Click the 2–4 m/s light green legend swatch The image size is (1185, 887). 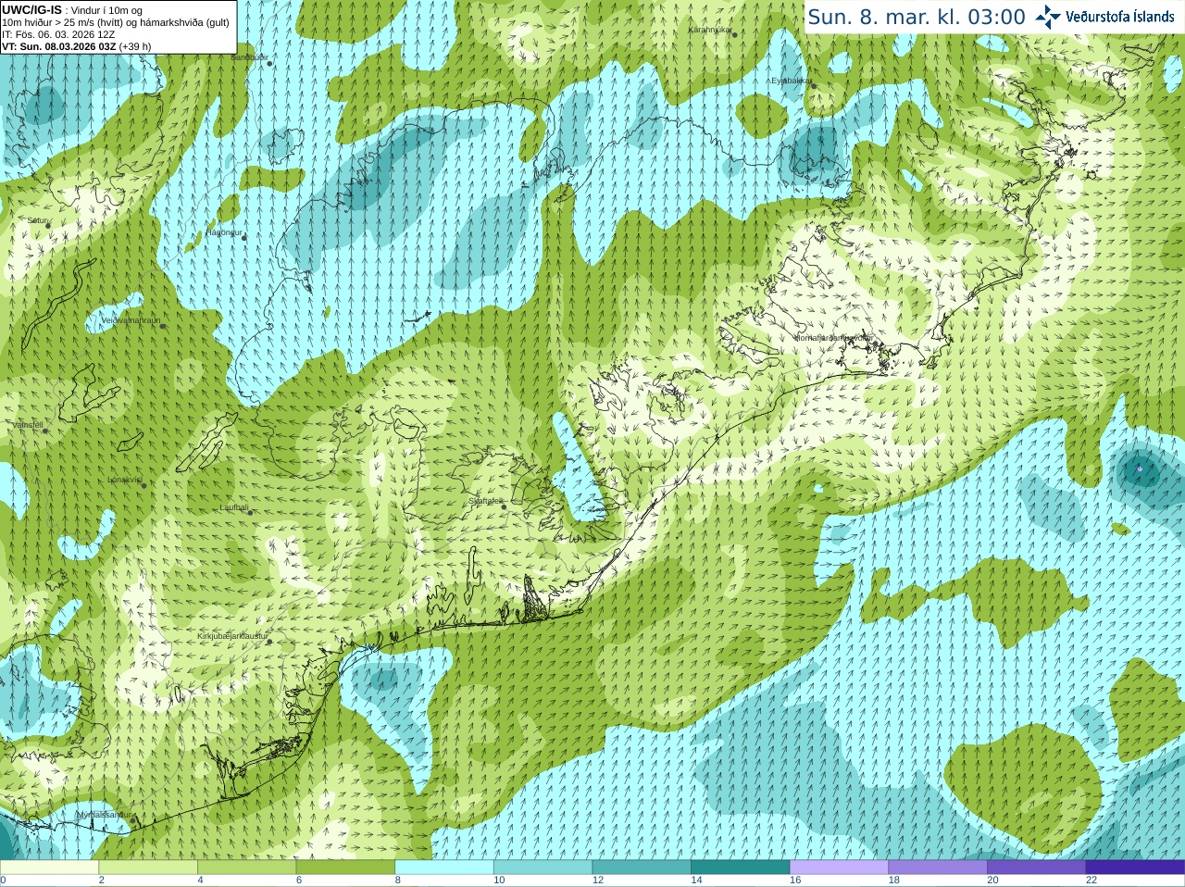point(148,867)
